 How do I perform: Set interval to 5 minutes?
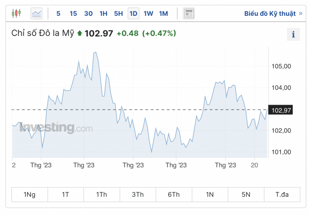(58, 14)
